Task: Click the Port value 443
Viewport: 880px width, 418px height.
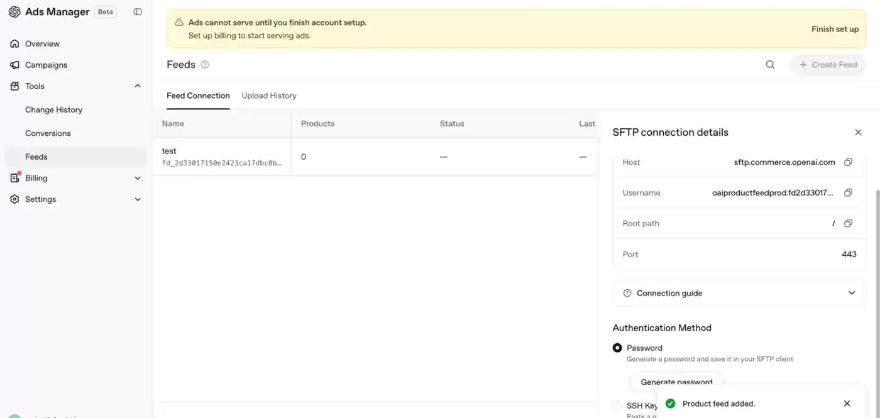Action: (x=849, y=255)
